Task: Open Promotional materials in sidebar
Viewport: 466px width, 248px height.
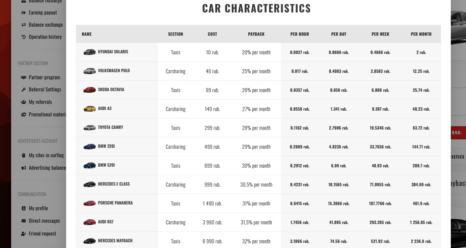Action: pos(47,114)
